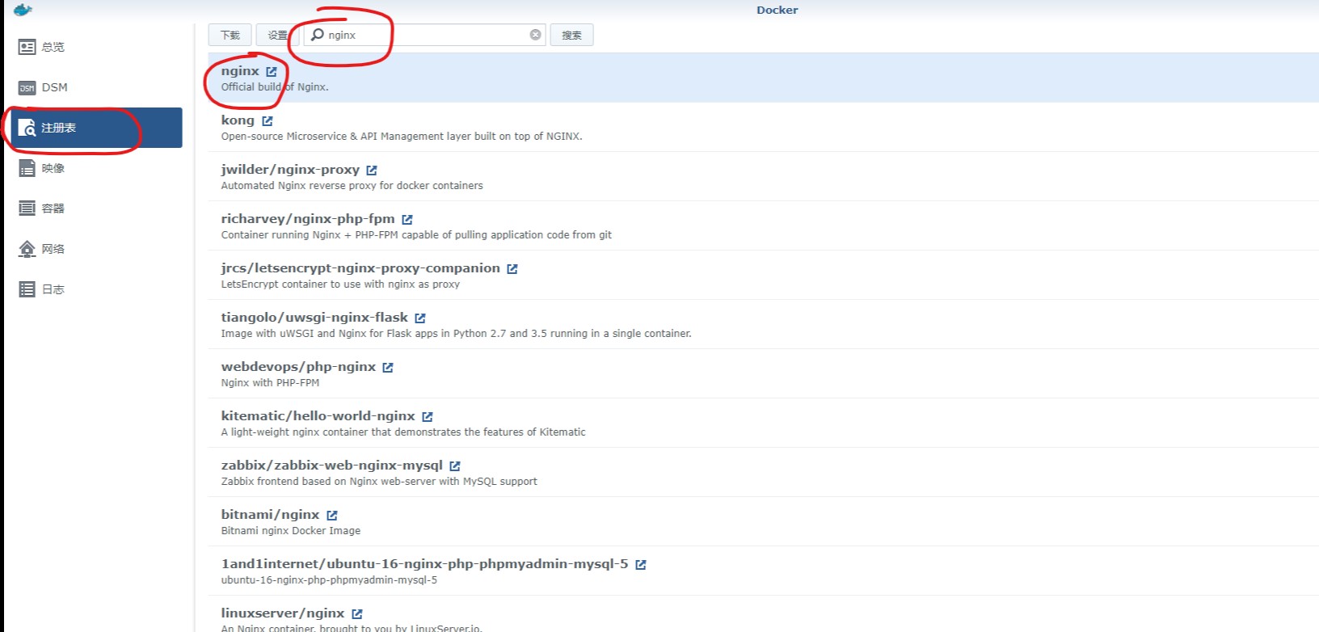Click description 'Official build of Nginx.'

(275, 87)
